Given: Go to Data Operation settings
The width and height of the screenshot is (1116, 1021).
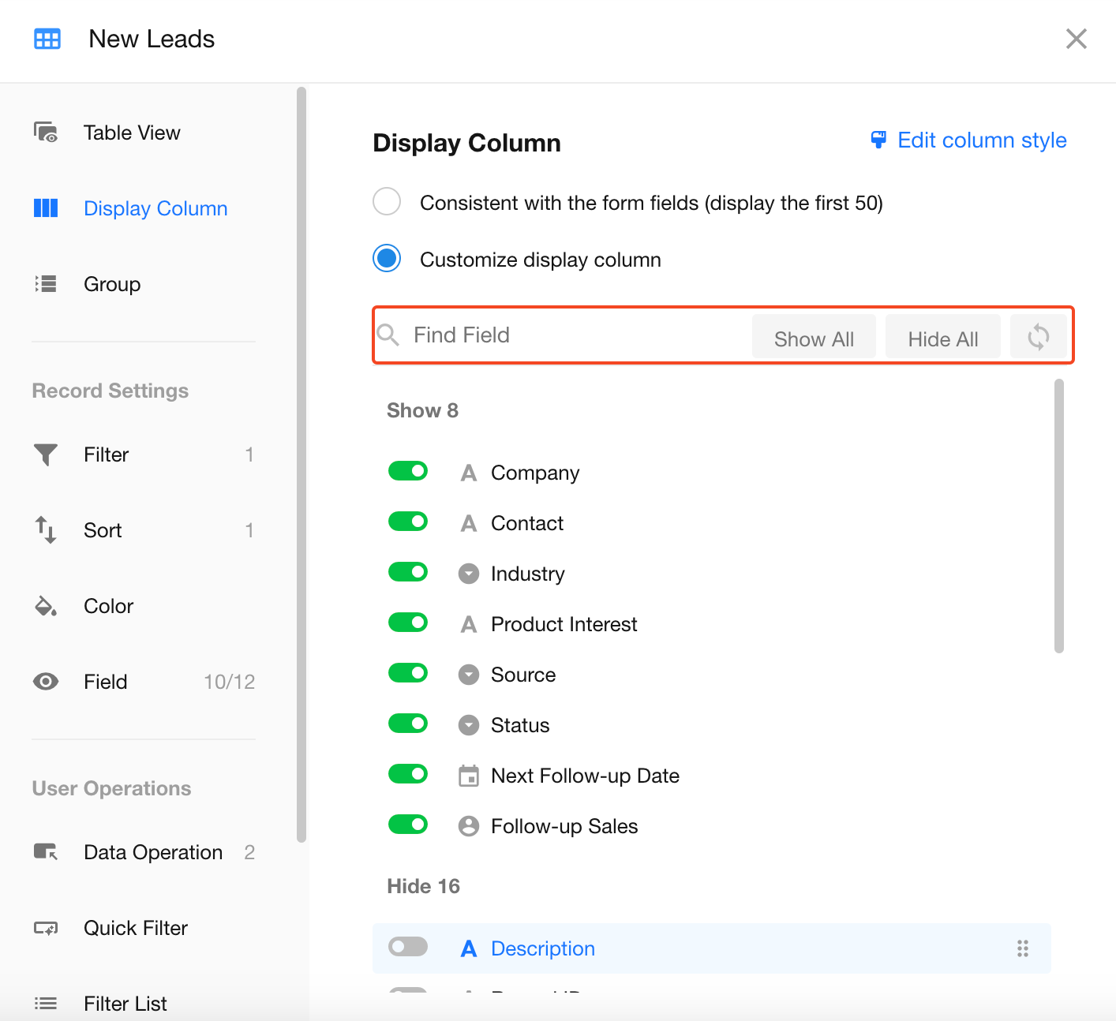Looking at the screenshot, I should [x=153, y=852].
